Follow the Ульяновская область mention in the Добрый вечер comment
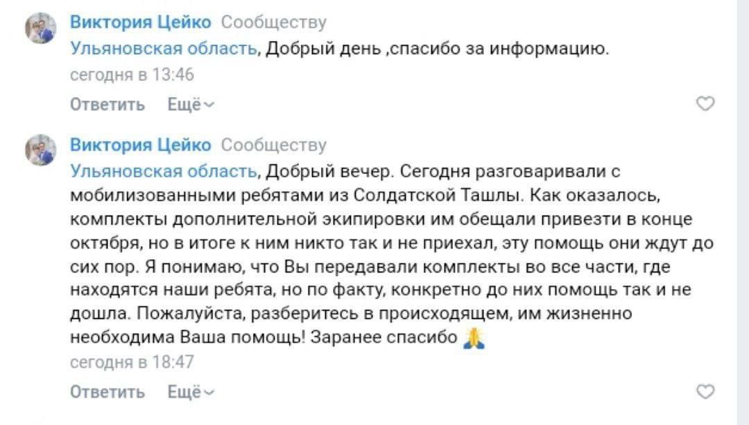The height and width of the screenshot is (425, 749). coord(164,171)
